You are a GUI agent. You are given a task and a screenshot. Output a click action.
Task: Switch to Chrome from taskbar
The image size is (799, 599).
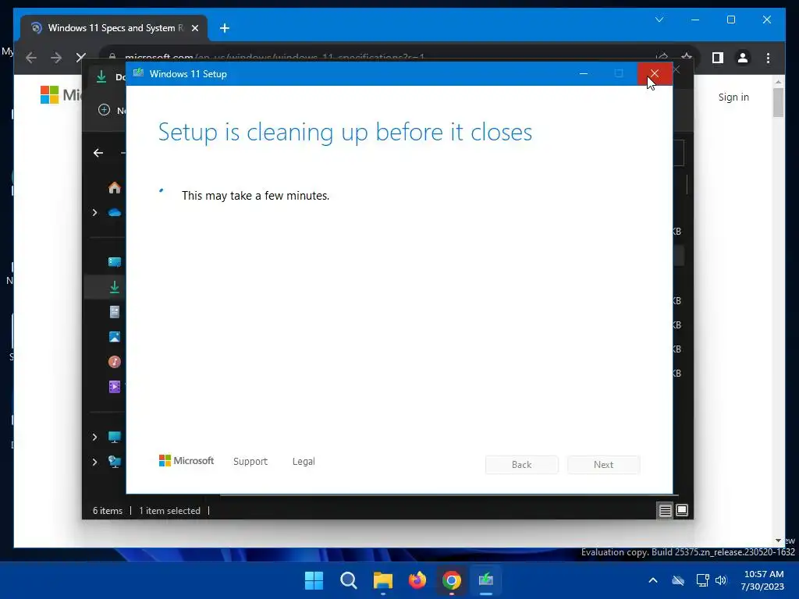(452, 580)
